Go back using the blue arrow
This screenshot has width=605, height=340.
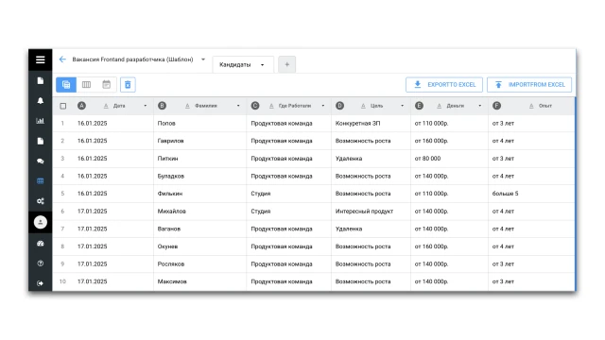[x=62, y=59]
